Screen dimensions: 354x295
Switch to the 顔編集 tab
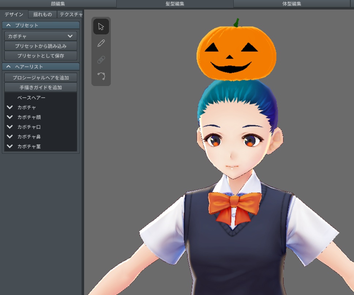point(58,3)
